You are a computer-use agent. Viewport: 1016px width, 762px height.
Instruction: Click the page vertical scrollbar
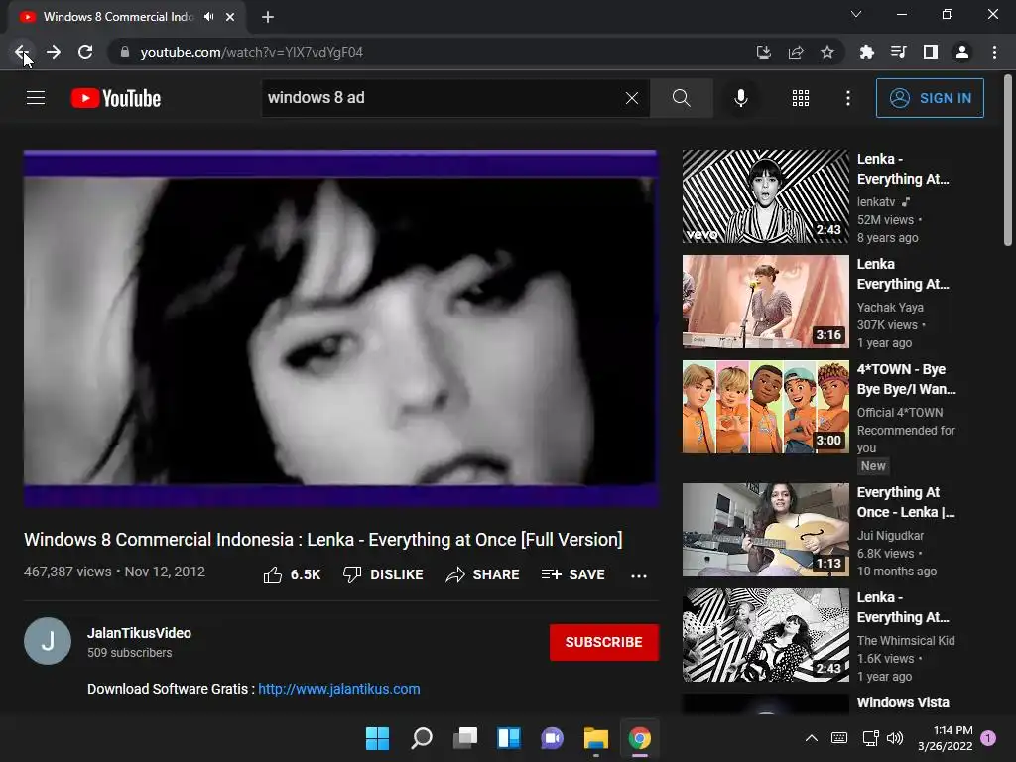(1008, 160)
